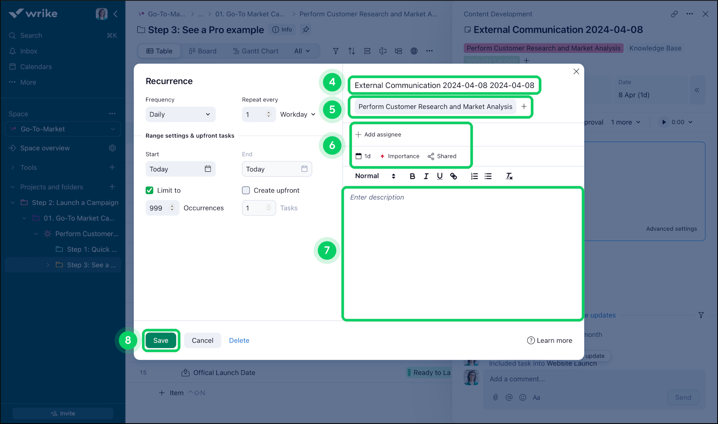718x424 pixels.
Task: Switch to the Gantt Chart view tab
Action: pos(256,51)
